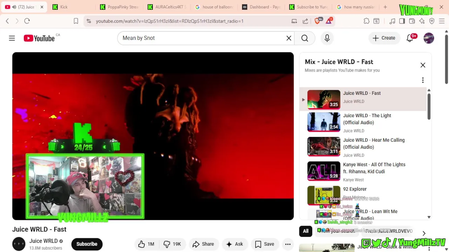Go to the YouTube home logo
449x252 pixels.
(x=39, y=38)
